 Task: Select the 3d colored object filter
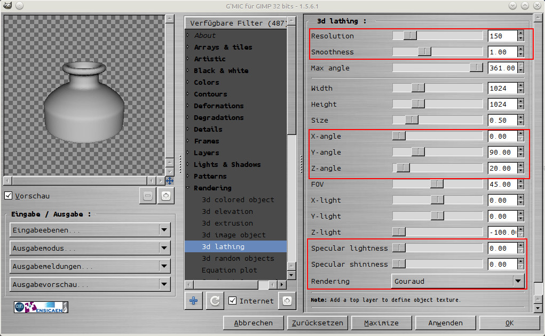[238, 199]
